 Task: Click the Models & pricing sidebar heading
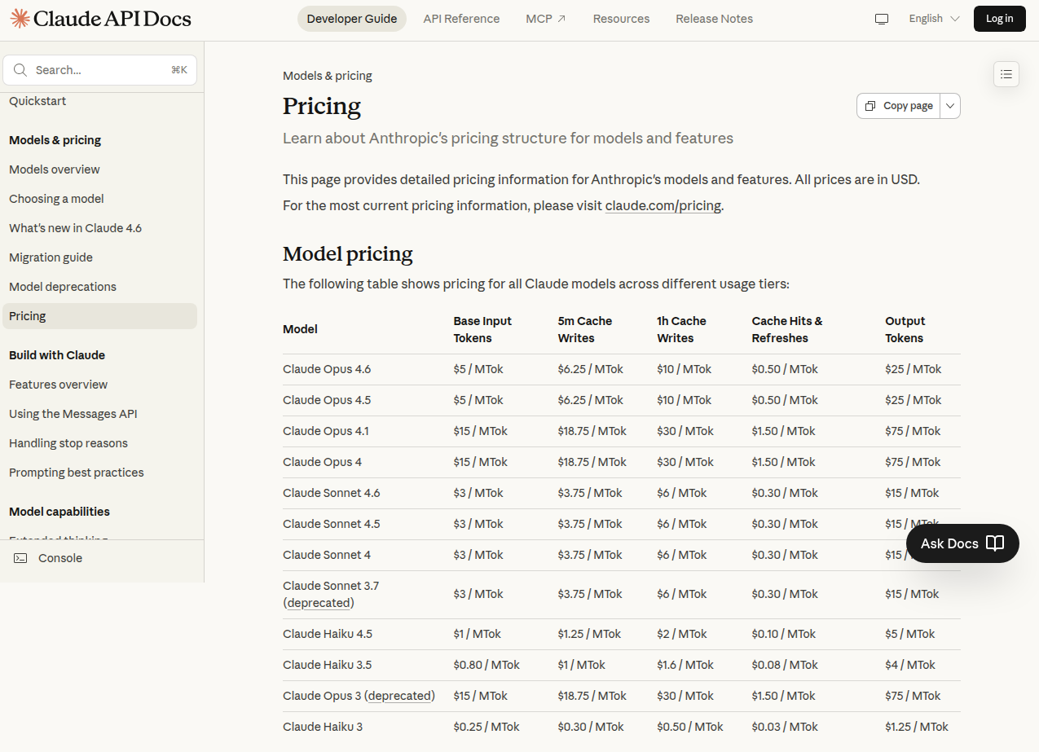55,140
